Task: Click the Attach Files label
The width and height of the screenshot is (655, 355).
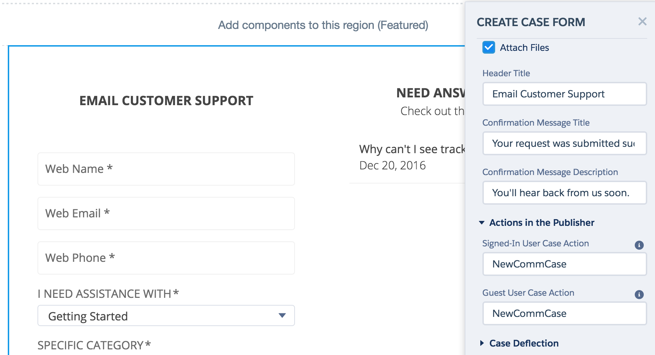Action: click(x=524, y=48)
